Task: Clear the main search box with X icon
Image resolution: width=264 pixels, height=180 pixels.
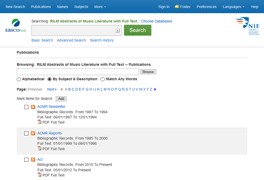Action: click(x=118, y=31)
